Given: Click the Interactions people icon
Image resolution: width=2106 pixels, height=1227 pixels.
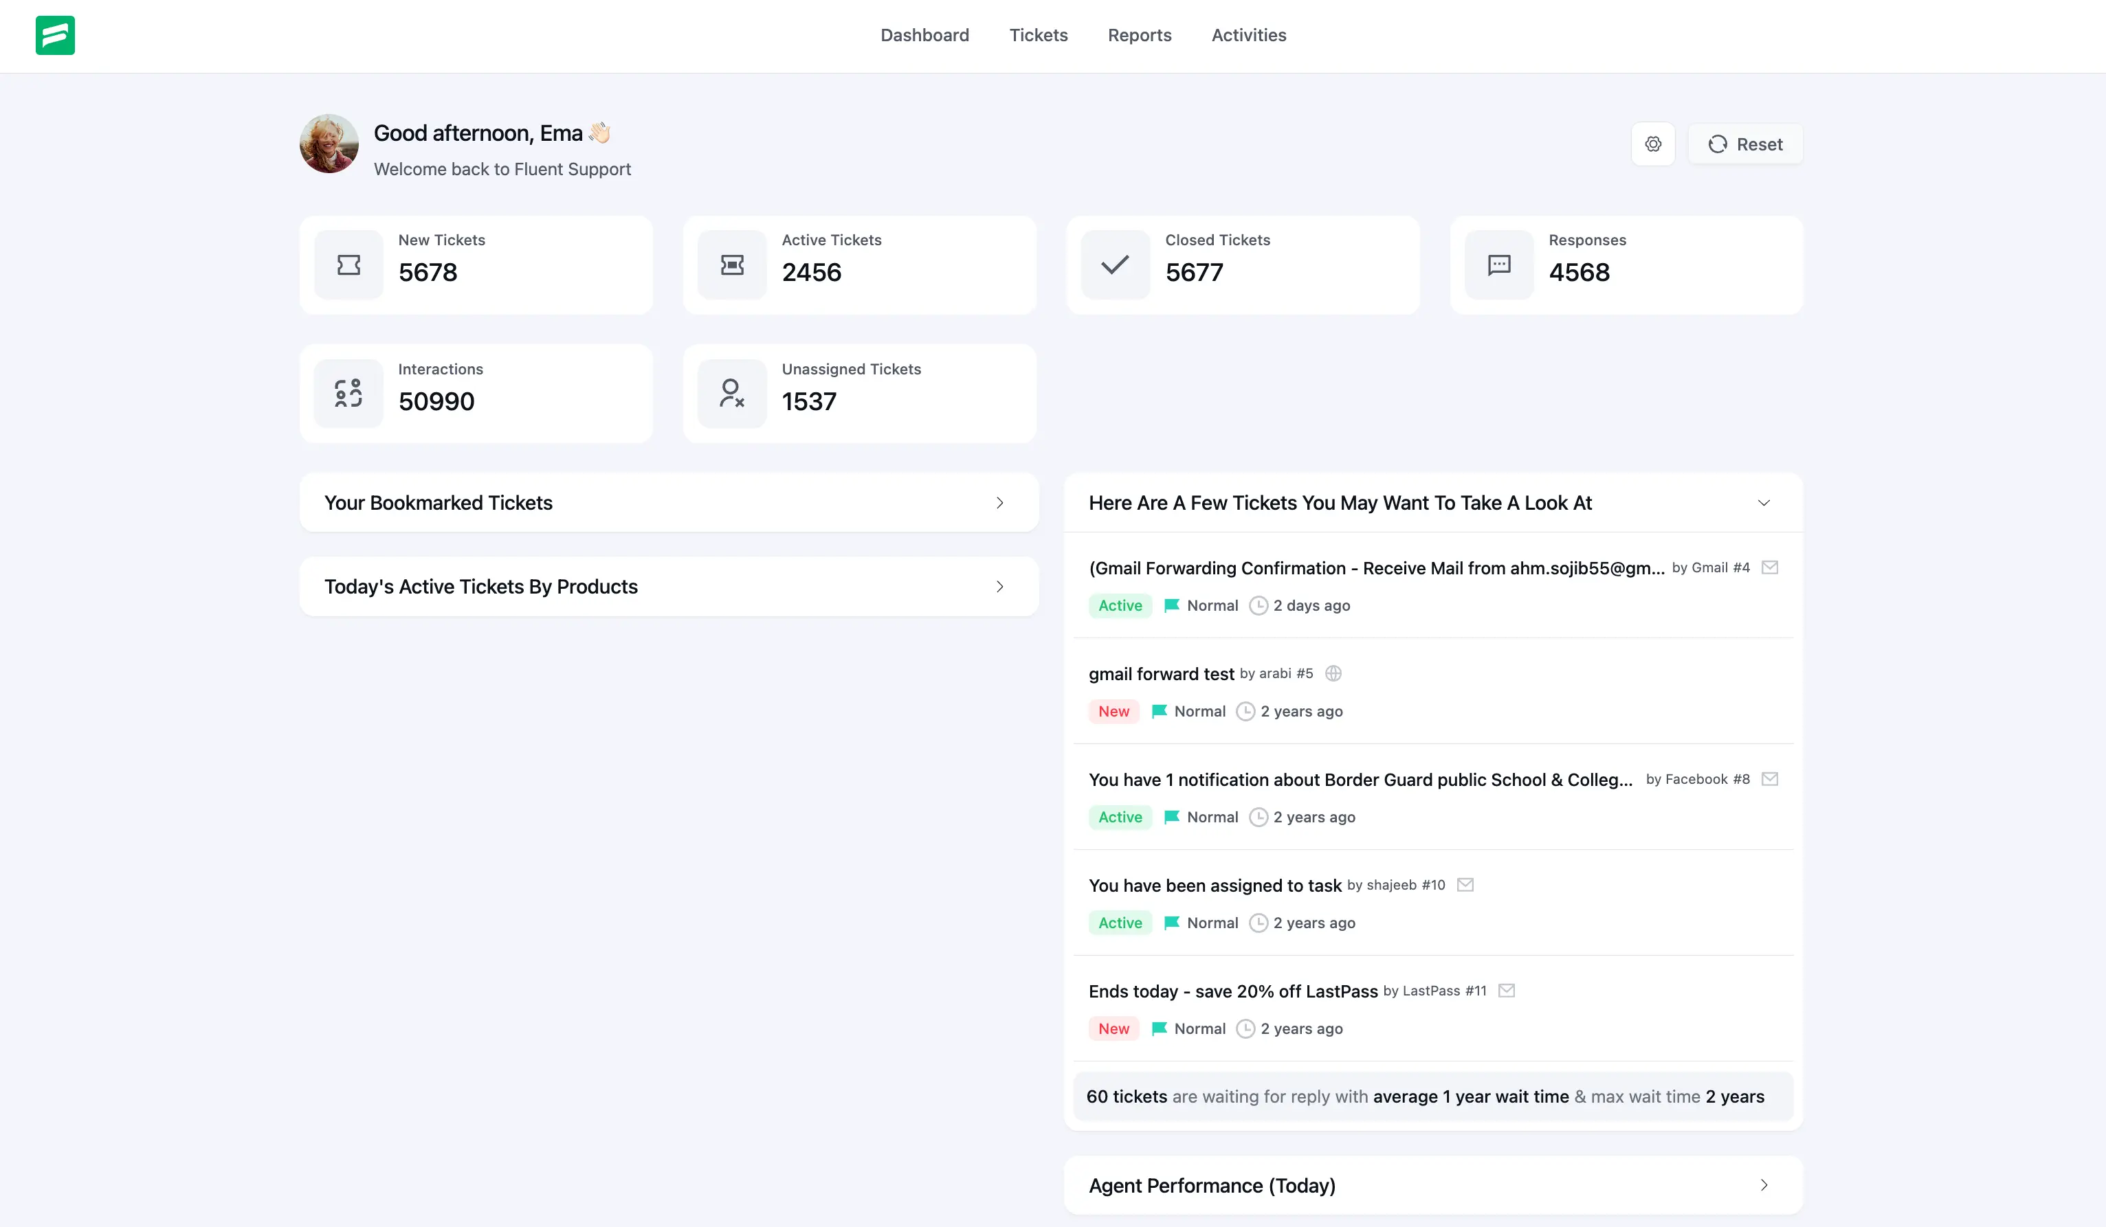Looking at the screenshot, I should click(x=348, y=394).
